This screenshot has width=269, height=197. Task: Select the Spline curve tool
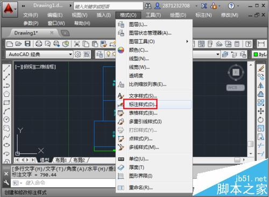6,137
